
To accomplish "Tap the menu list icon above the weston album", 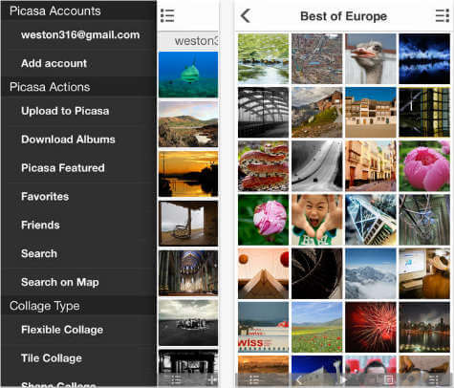I will 167,15.
